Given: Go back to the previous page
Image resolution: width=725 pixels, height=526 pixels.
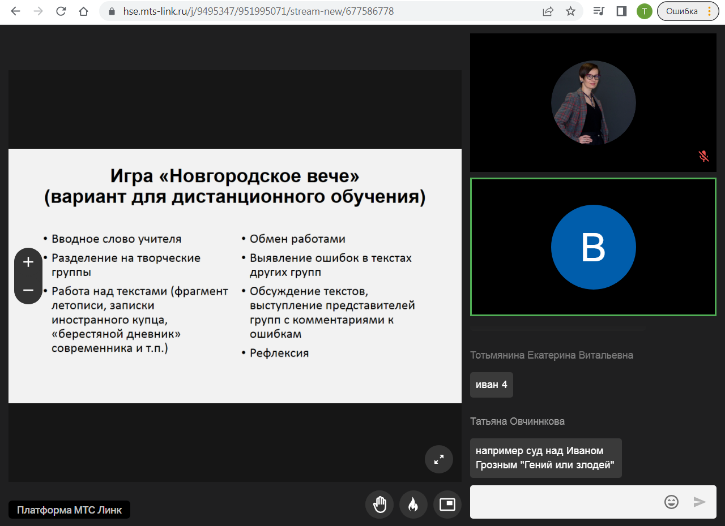Looking at the screenshot, I should coord(15,11).
